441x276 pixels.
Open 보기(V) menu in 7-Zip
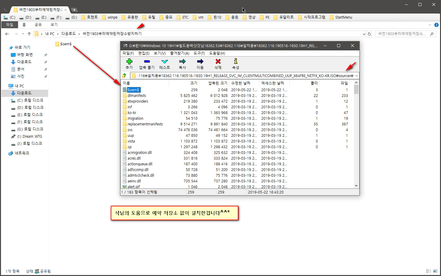coord(160,53)
